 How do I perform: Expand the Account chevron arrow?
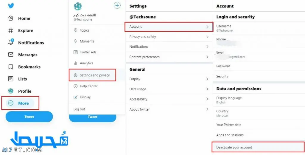[x=207, y=27]
